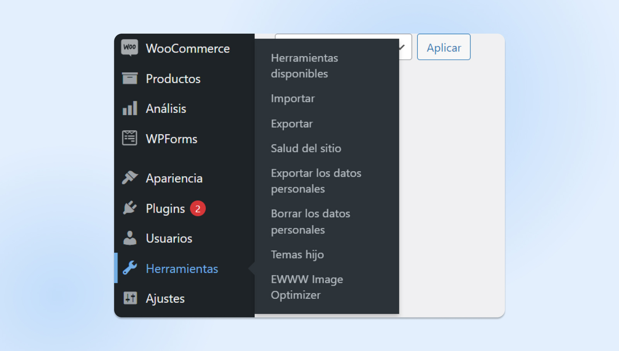Select Importar from the submenu
The width and height of the screenshot is (619, 351).
tap(292, 99)
